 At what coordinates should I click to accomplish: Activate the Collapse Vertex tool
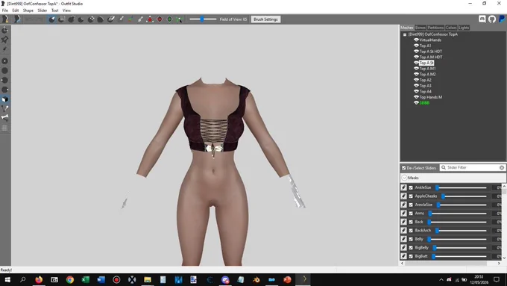pos(150,19)
